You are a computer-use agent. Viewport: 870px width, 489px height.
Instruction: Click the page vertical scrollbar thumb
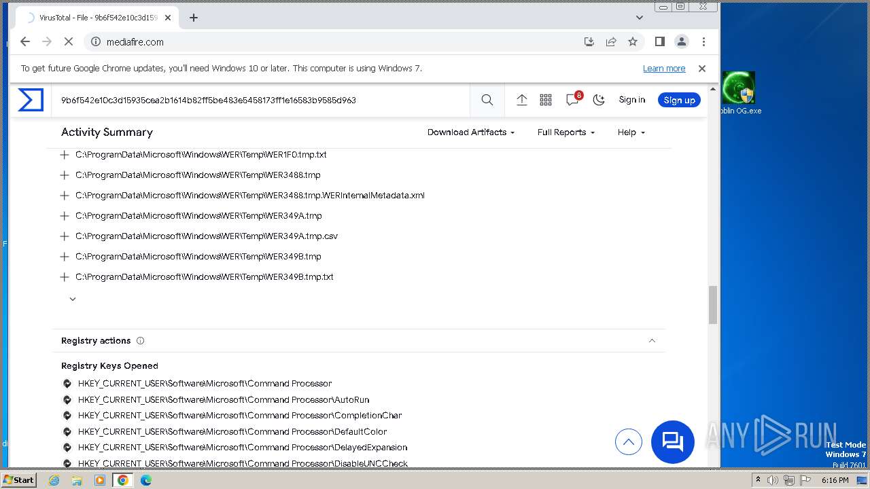click(x=713, y=305)
